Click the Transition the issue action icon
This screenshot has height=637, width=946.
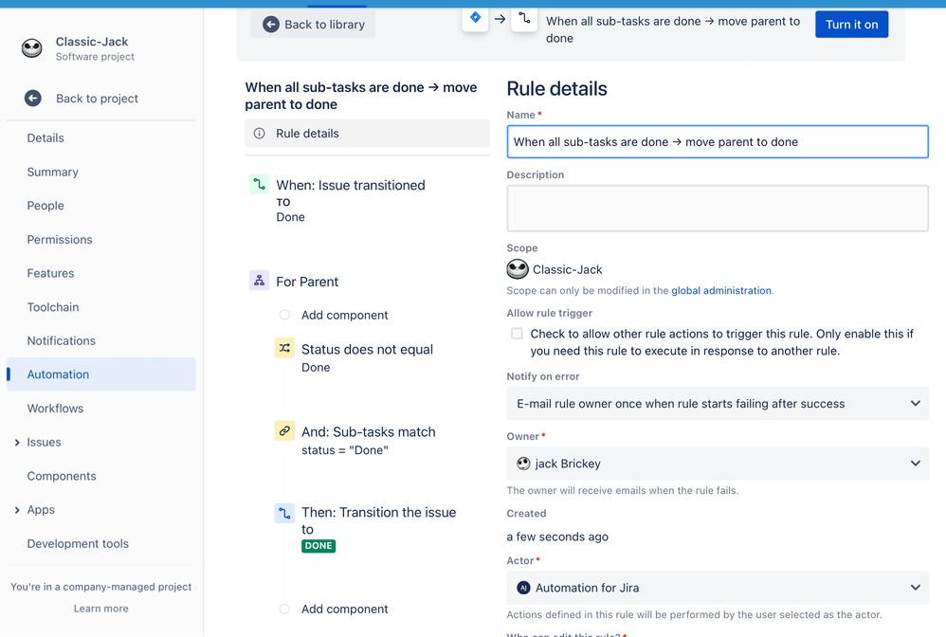point(284,514)
